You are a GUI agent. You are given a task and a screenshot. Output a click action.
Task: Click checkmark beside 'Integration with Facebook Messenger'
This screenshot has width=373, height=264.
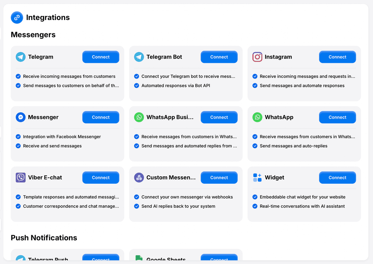coord(18,136)
